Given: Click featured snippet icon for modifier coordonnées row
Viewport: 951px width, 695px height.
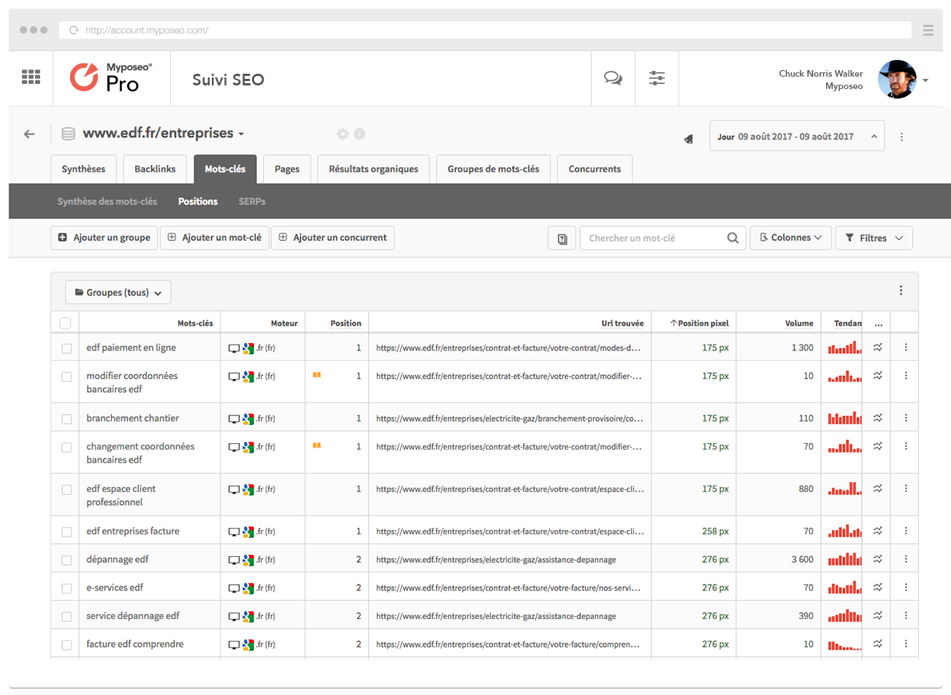Looking at the screenshot, I should [x=317, y=375].
